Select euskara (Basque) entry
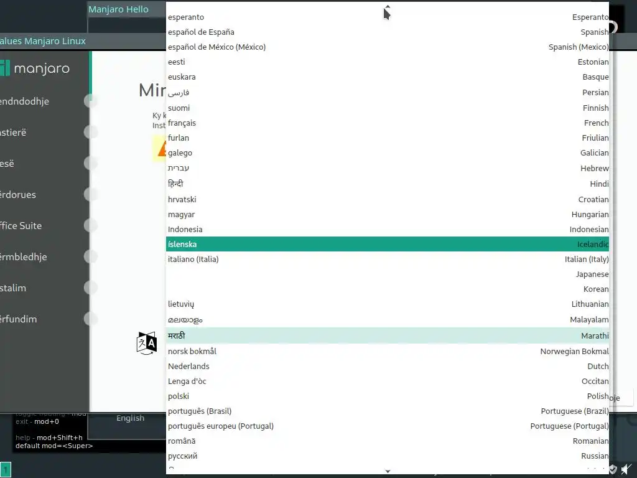The height and width of the screenshot is (478, 637). (388, 77)
